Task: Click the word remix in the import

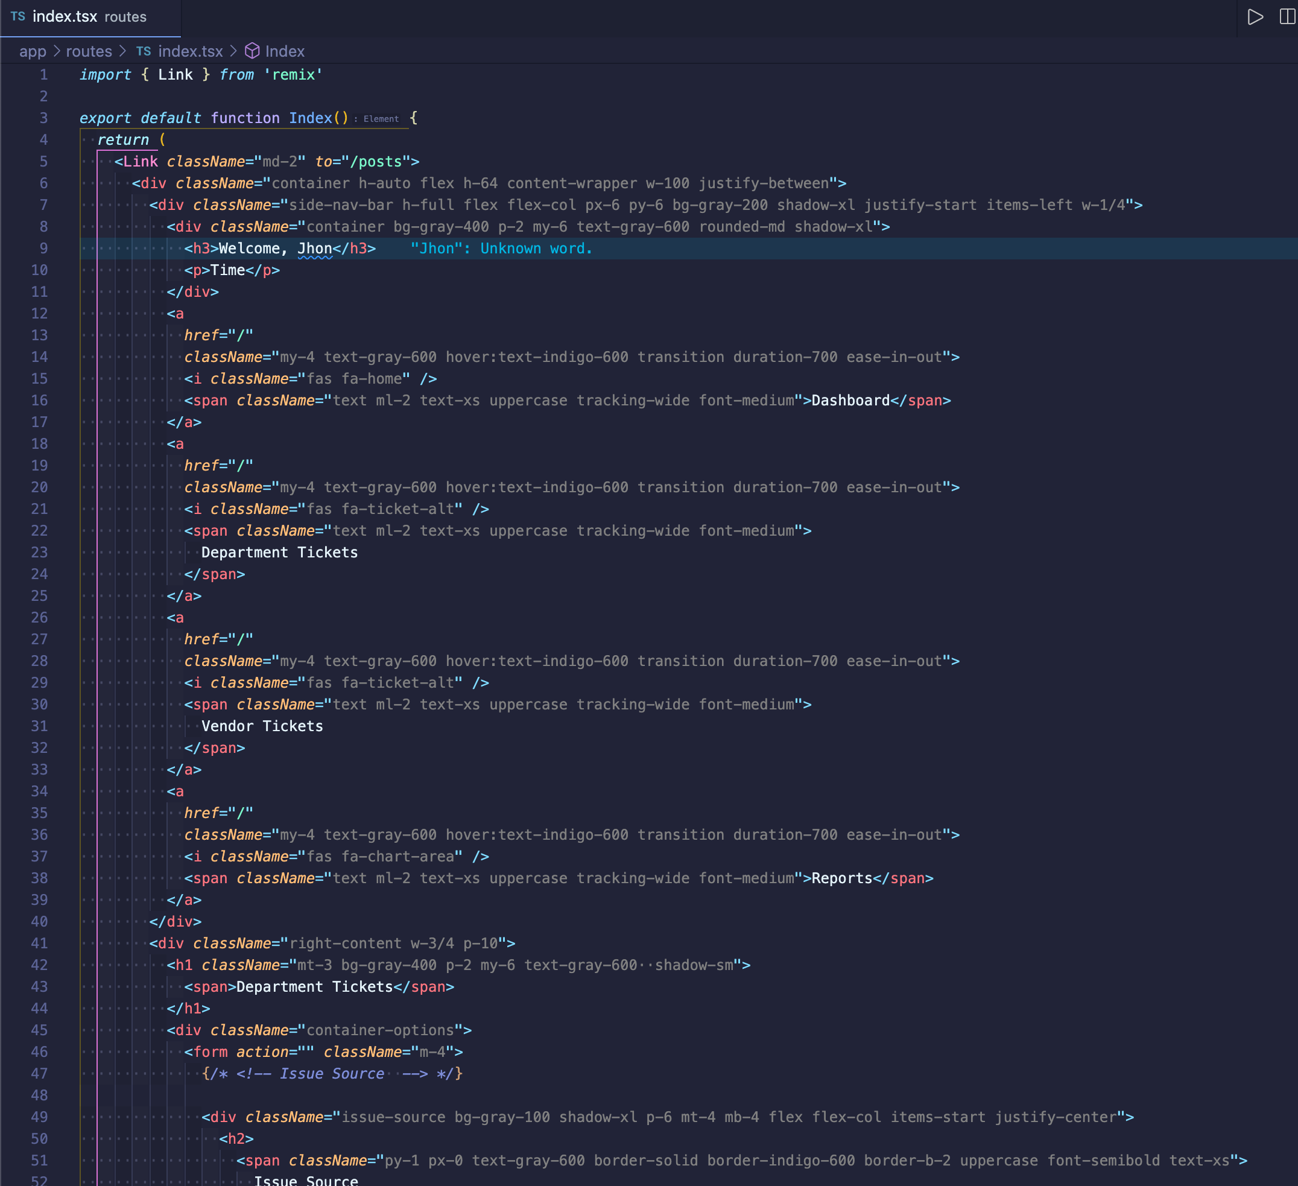Action: click(x=294, y=75)
